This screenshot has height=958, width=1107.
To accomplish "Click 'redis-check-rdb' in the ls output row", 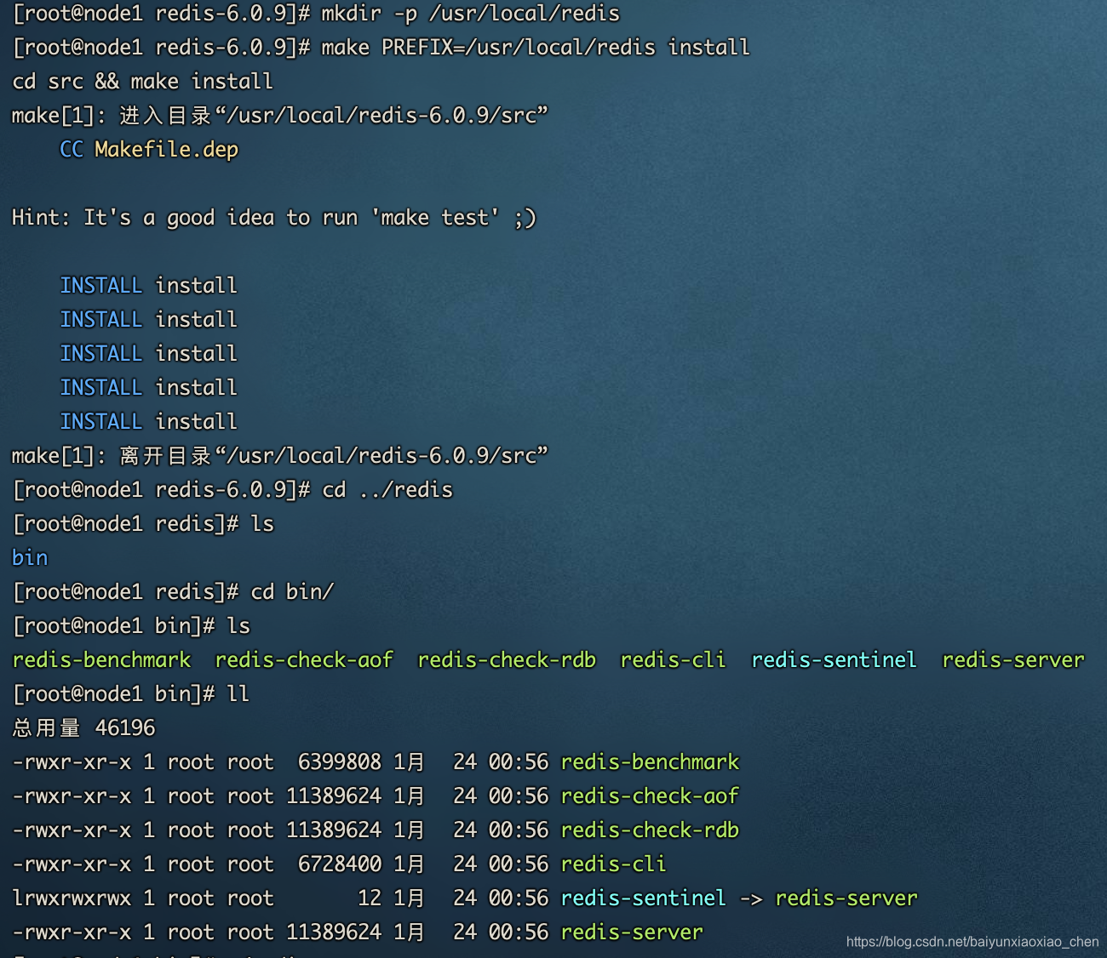I will point(507,660).
